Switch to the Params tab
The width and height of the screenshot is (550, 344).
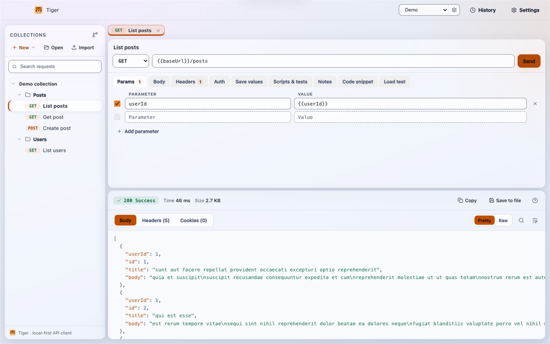(x=129, y=82)
